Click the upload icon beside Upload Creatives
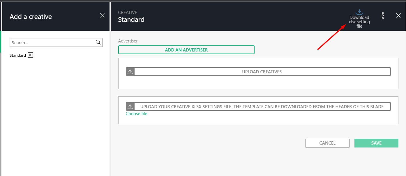 (x=130, y=72)
